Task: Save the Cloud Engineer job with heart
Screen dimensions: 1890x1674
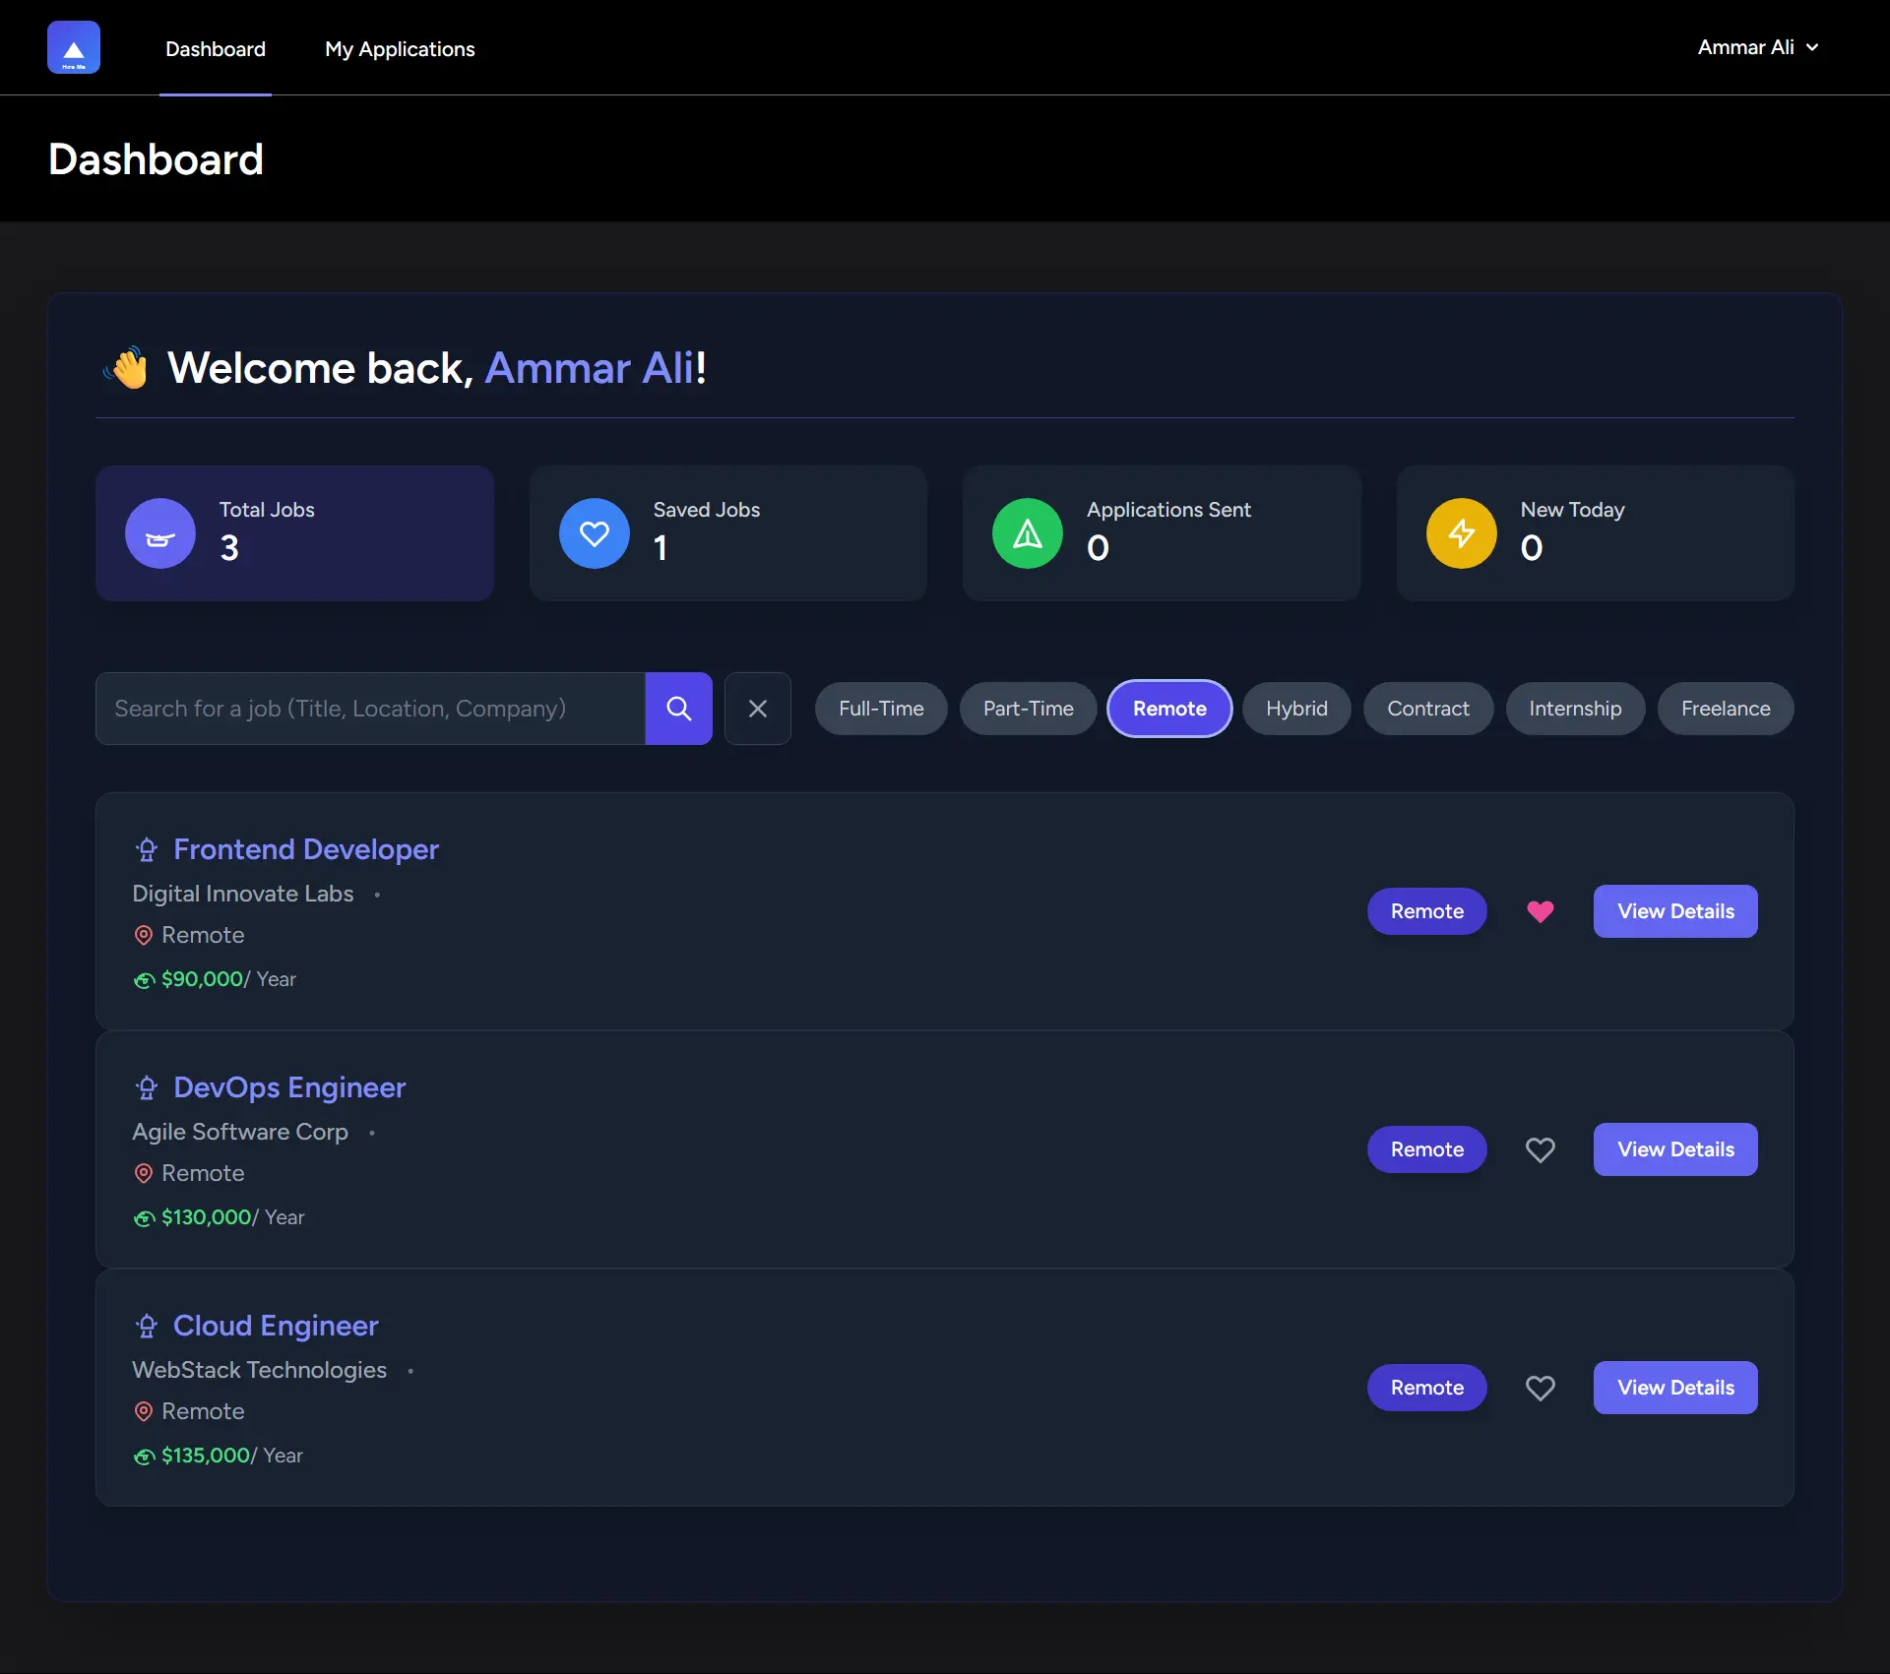Action: click(x=1540, y=1388)
